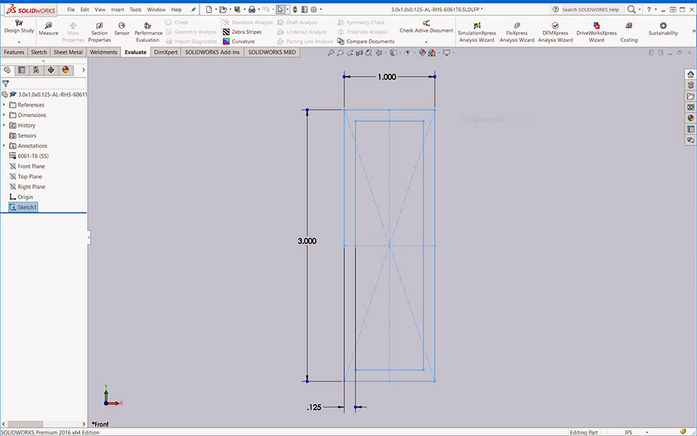Expand the References folder in tree
697x436 pixels.
[4, 104]
